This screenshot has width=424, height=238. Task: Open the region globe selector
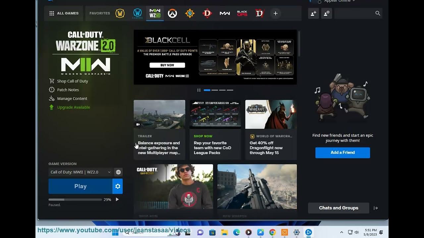pos(118,172)
